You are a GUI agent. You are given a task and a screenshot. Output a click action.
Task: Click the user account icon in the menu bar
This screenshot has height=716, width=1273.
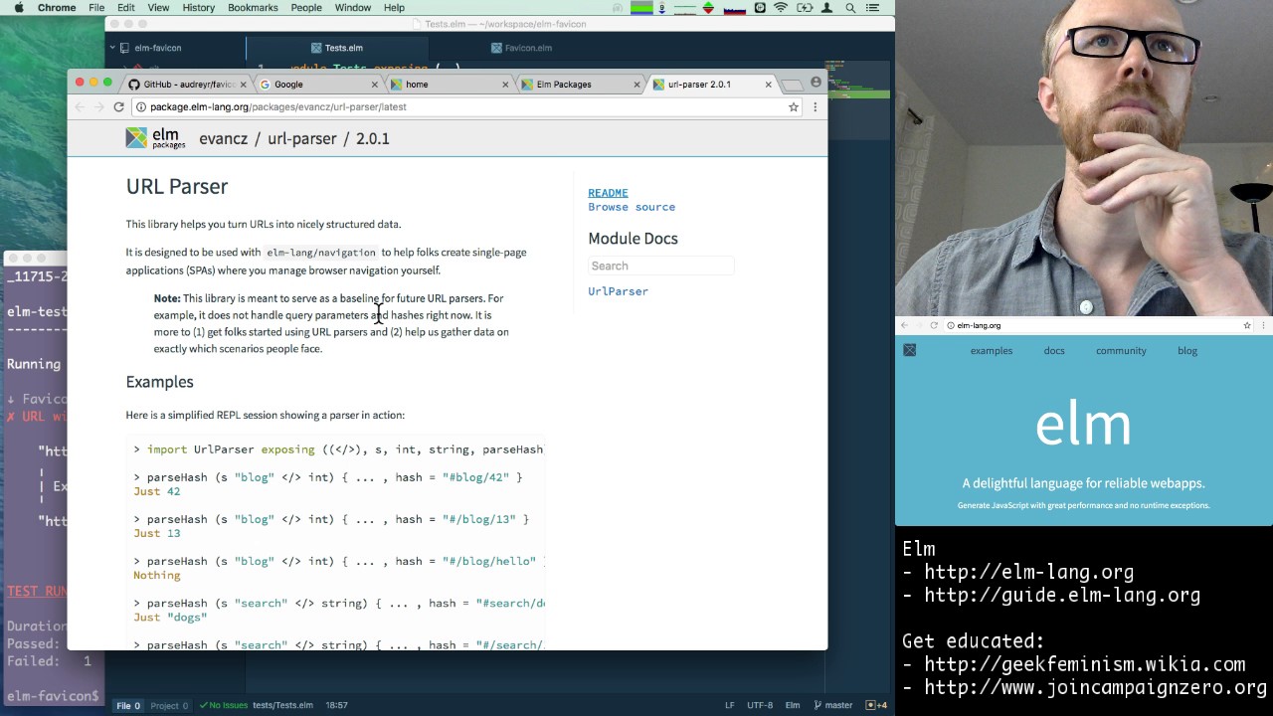point(826,7)
